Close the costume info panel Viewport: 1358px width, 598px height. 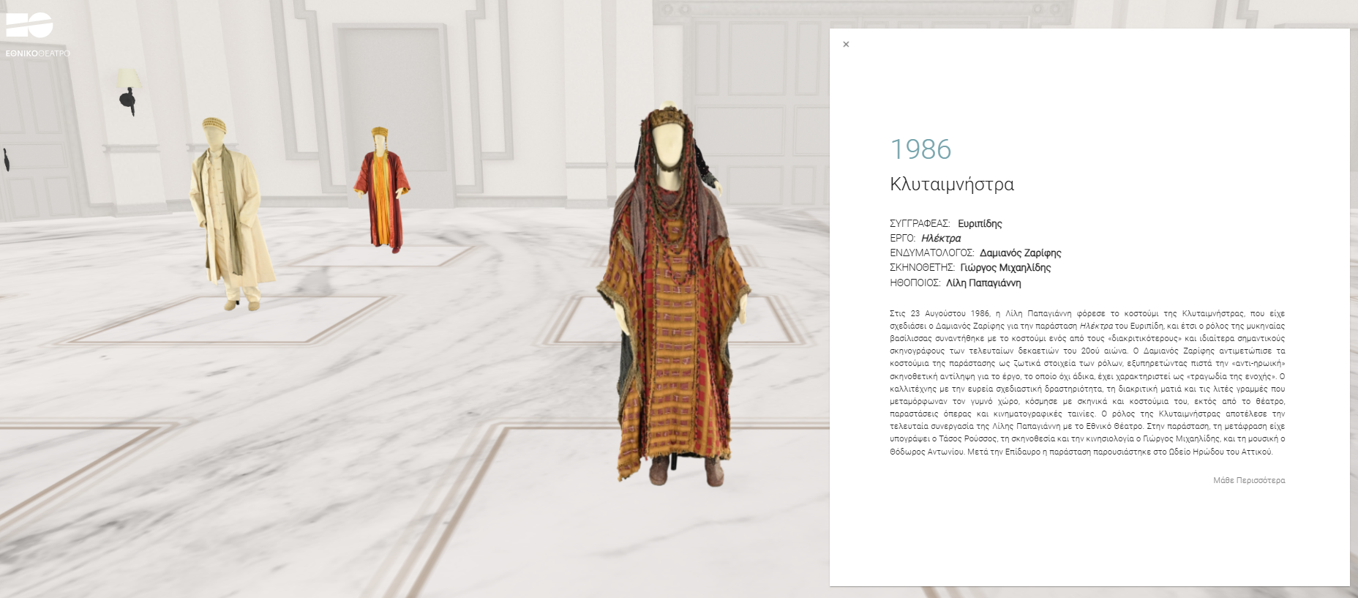click(x=846, y=45)
